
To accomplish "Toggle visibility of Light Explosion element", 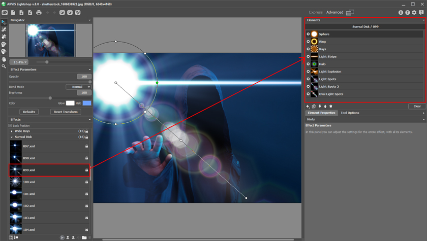I will pos(308,72).
